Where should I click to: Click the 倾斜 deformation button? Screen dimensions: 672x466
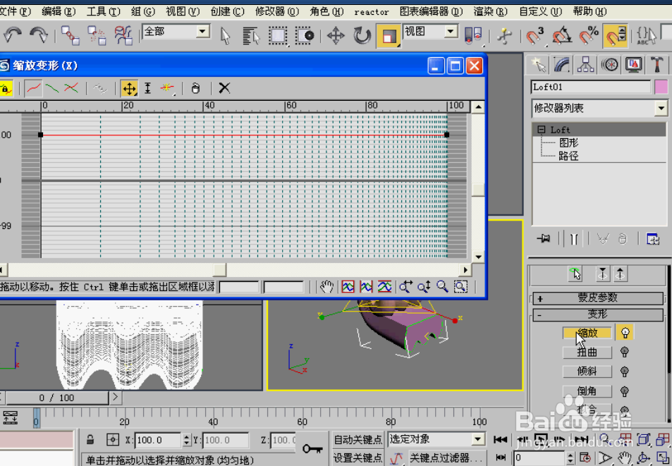[587, 371]
